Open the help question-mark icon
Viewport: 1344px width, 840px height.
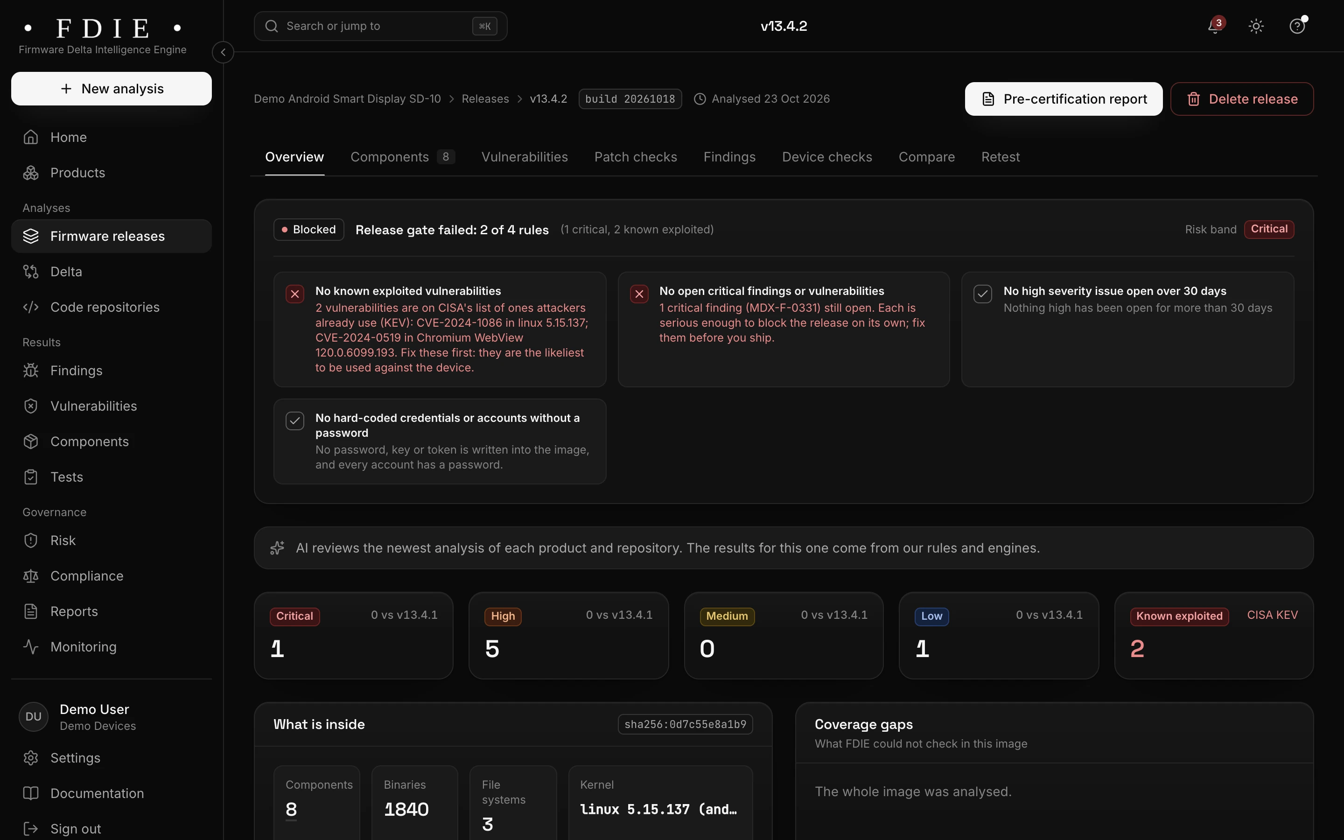click(1297, 26)
